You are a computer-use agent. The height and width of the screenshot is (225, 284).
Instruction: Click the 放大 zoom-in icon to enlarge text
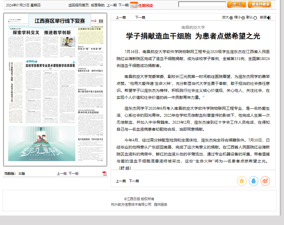coord(231,17)
